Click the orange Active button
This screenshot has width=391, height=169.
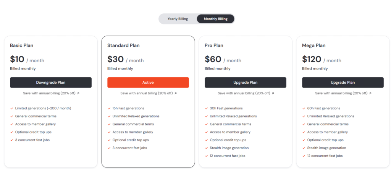(x=148, y=82)
